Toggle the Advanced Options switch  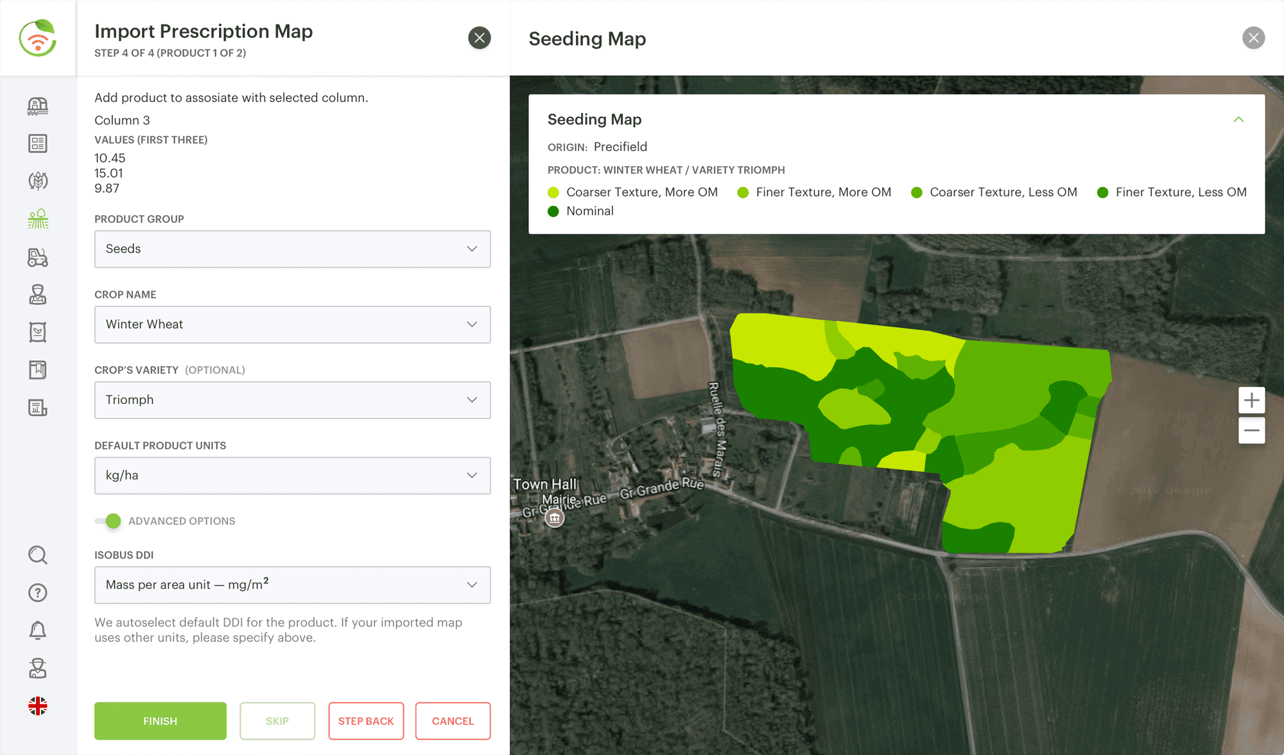108,521
